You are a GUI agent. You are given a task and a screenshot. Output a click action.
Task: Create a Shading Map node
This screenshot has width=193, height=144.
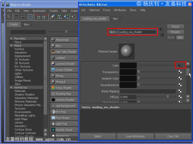64,94
